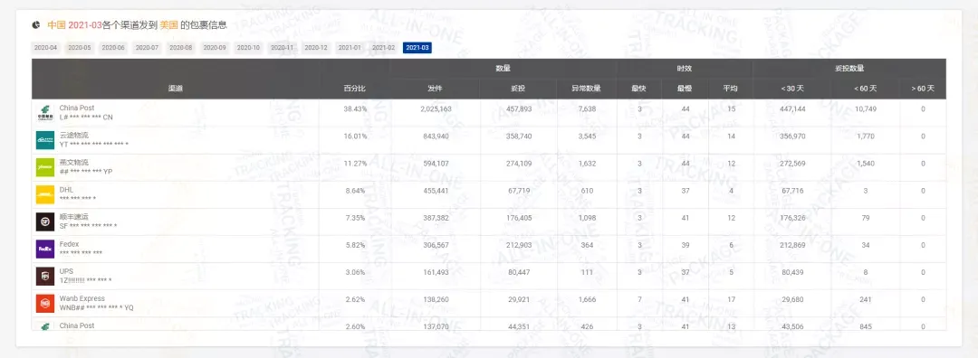Click the brown UPS shield logo
The height and width of the screenshot is (358, 978).
[45, 276]
